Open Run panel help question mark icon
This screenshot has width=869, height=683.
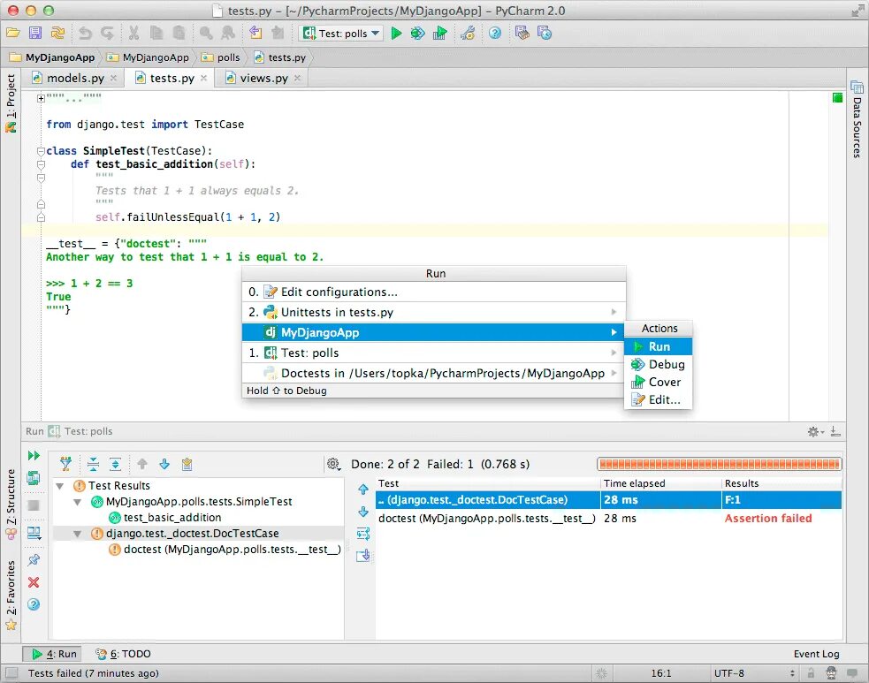(x=34, y=604)
